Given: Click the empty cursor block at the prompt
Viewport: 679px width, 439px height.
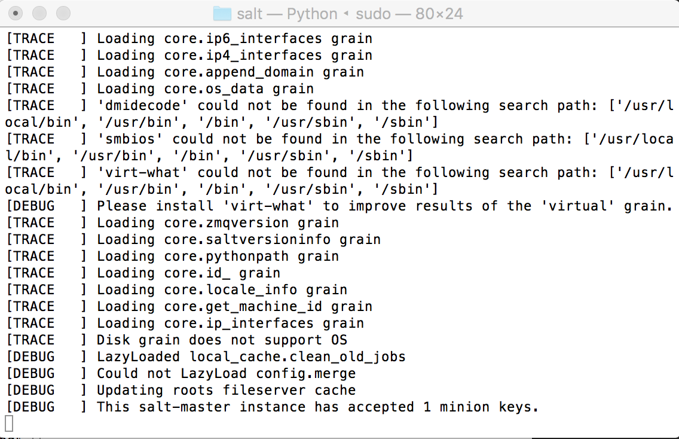Looking at the screenshot, I should coord(8,423).
